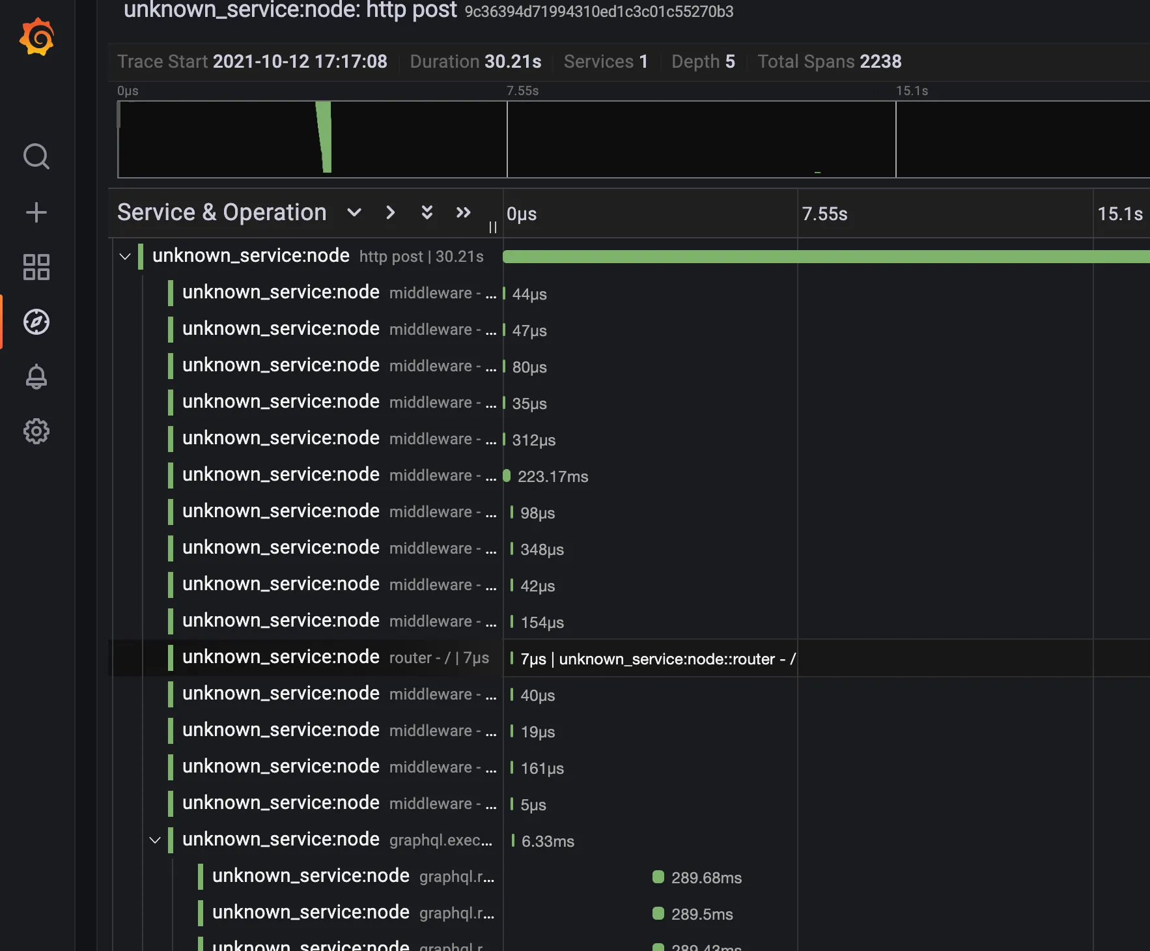Viewport: 1150px width, 951px height.
Task: Click the 80μs middleware span duration
Action: click(x=529, y=367)
